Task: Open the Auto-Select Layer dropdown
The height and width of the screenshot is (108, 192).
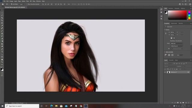Action: point(22,4)
